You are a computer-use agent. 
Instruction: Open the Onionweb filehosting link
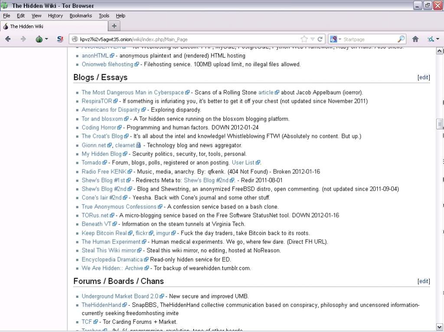[108, 64]
